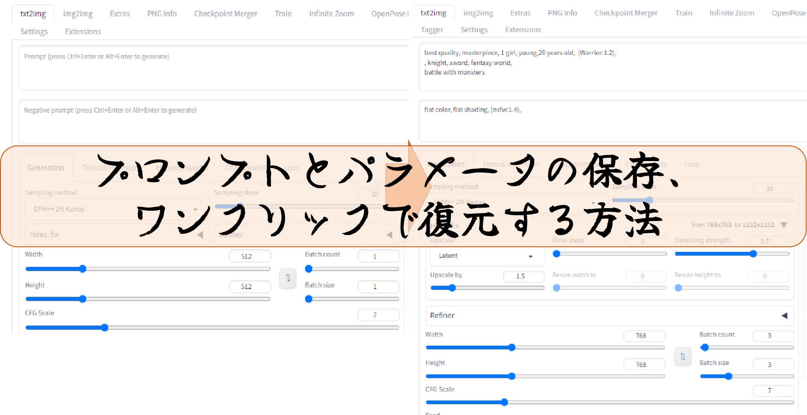Screen dimensions: 807x415
Task: Adjust Batch size slider in right panel
Action: tap(747, 376)
